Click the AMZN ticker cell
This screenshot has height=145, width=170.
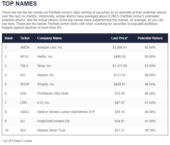[x=25, y=47]
